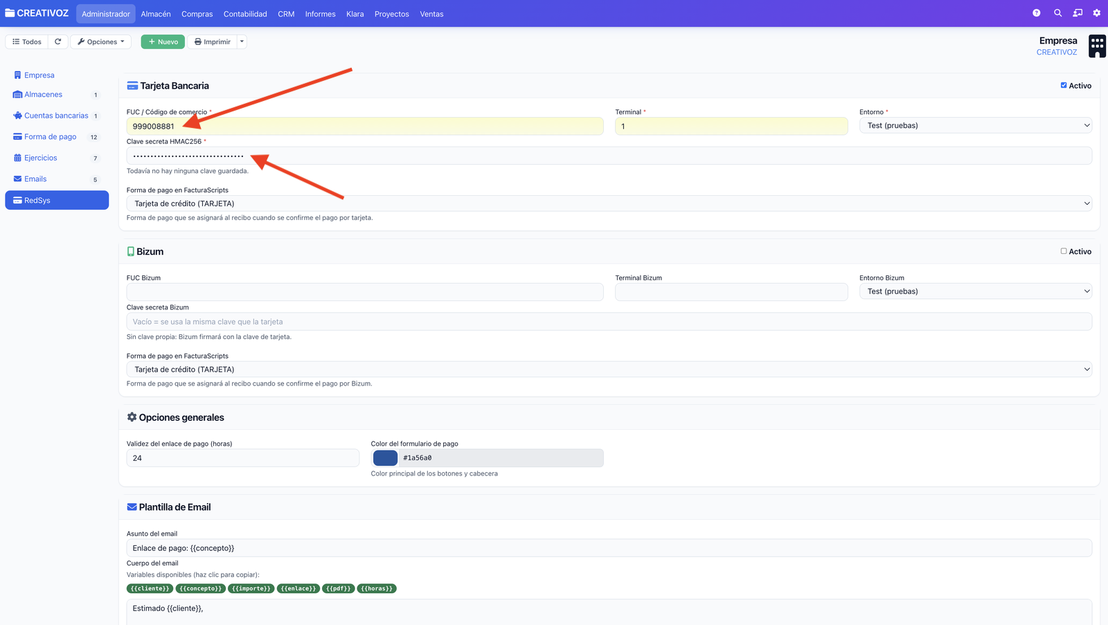Screen dimensions: 1108x625
Task: Focus the Validez del enlace de pago field
Action: [243, 458]
